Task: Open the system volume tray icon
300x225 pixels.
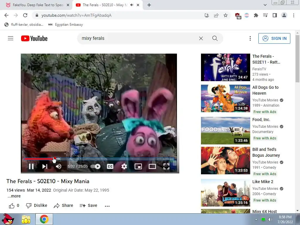Action: point(270,219)
